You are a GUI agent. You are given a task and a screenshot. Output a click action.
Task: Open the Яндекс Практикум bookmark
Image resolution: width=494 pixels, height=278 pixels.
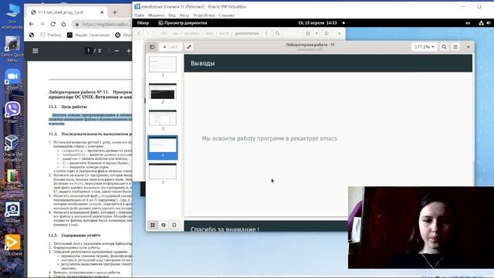click(88, 35)
